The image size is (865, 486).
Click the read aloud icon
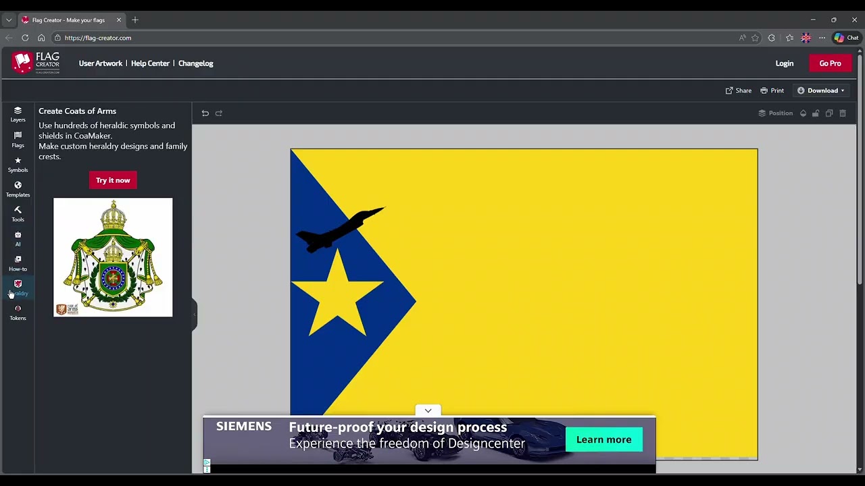(742, 38)
